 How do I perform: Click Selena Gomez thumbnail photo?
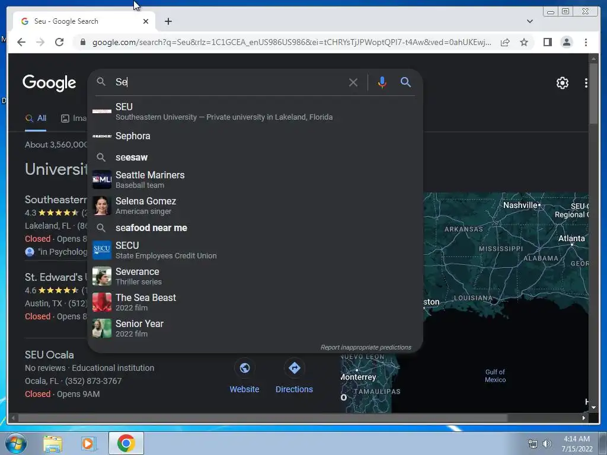[x=102, y=206]
